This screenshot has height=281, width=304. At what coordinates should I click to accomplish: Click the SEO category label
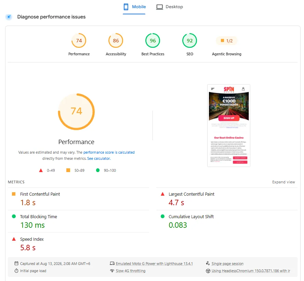pyautogui.click(x=189, y=54)
